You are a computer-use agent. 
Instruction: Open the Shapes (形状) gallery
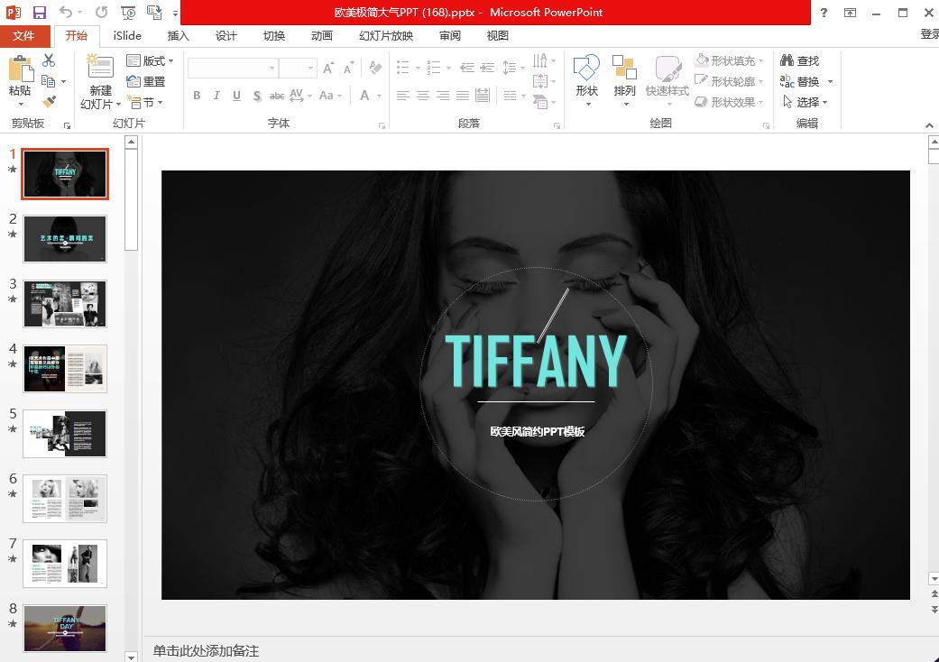(x=586, y=70)
